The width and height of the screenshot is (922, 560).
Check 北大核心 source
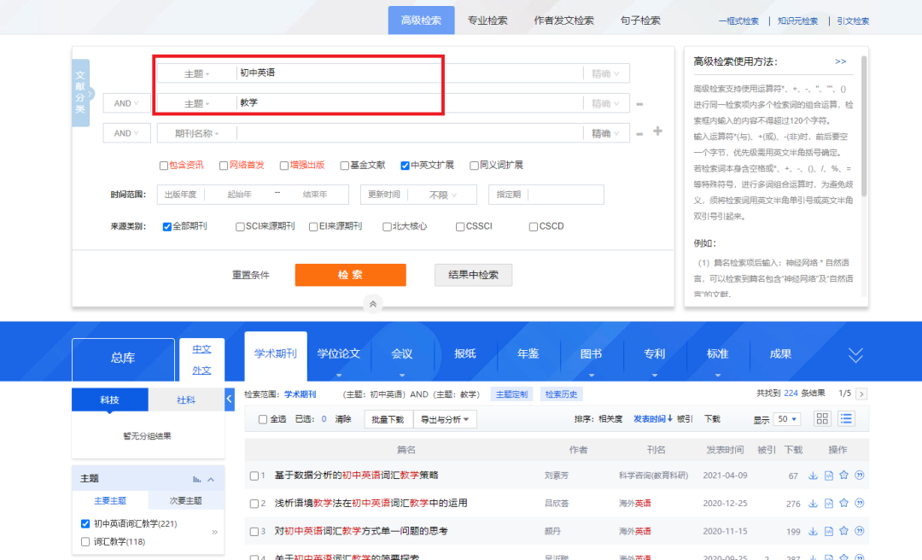(387, 227)
